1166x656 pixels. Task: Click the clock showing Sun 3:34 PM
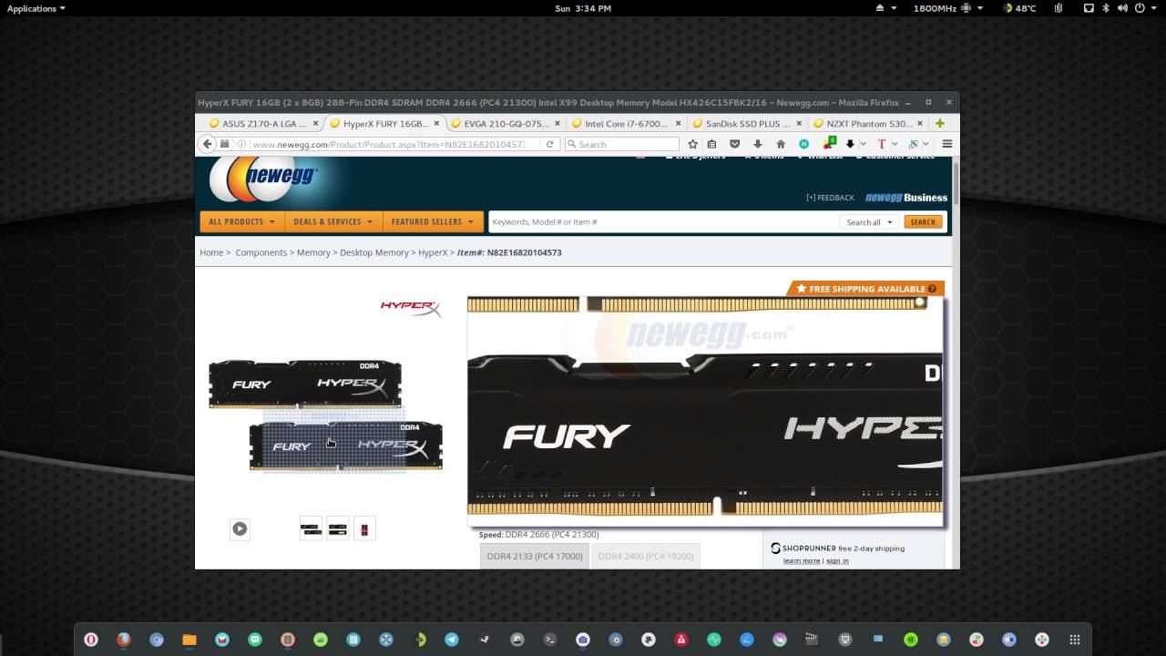pos(582,8)
